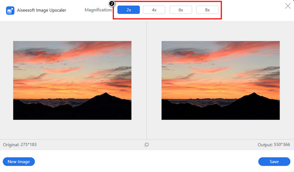Image resolution: width=294 pixels, height=172 pixels.
Task: Select 2x magnification
Action: [128, 10]
